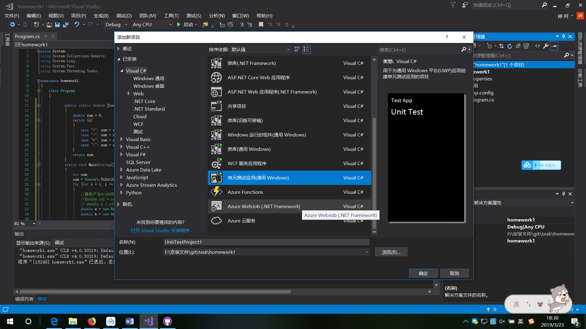
Task: Collapse the 已安装 tree node
Action: [x=118, y=59]
